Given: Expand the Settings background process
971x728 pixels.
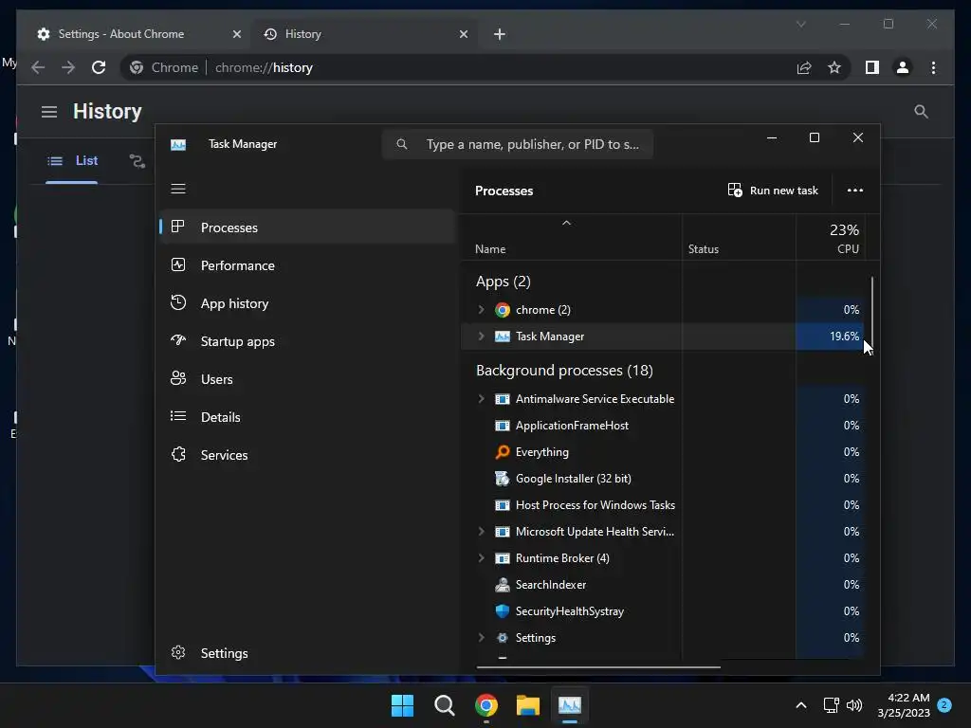Looking at the screenshot, I should [481, 638].
